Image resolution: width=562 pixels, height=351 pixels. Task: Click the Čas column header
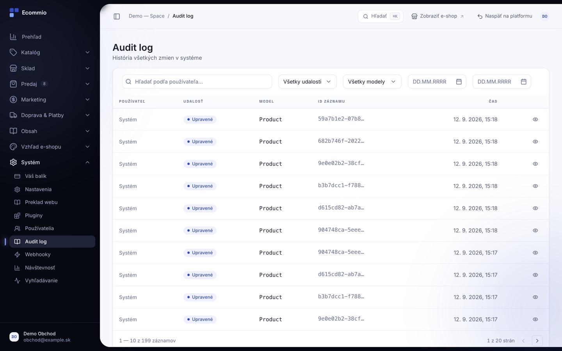(x=493, y=101)
